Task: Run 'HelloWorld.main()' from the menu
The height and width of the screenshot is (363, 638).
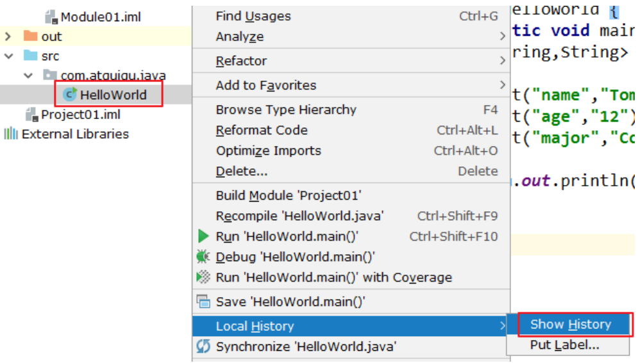Action: pyautogui.click(x=351, y=236)
